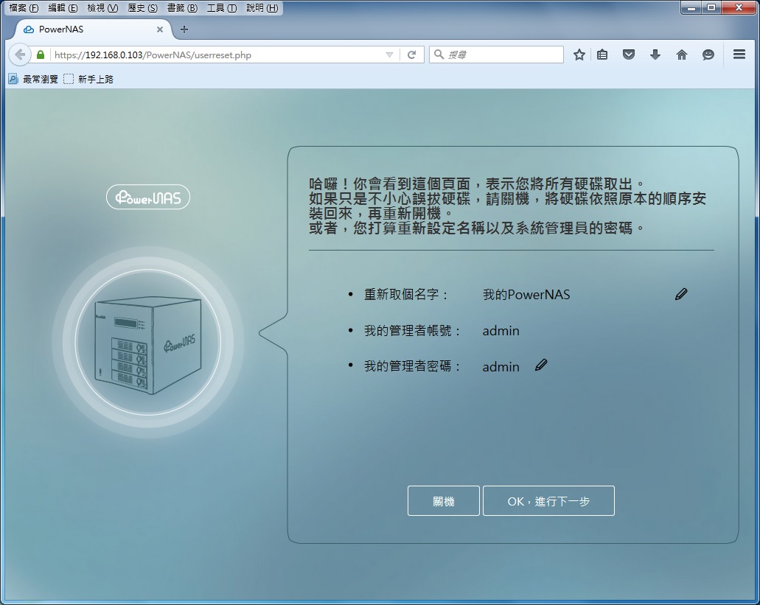This screenshot has width=760, height=605.
Task: Open the 編輯 (E) menu
Action: (63, 8)
